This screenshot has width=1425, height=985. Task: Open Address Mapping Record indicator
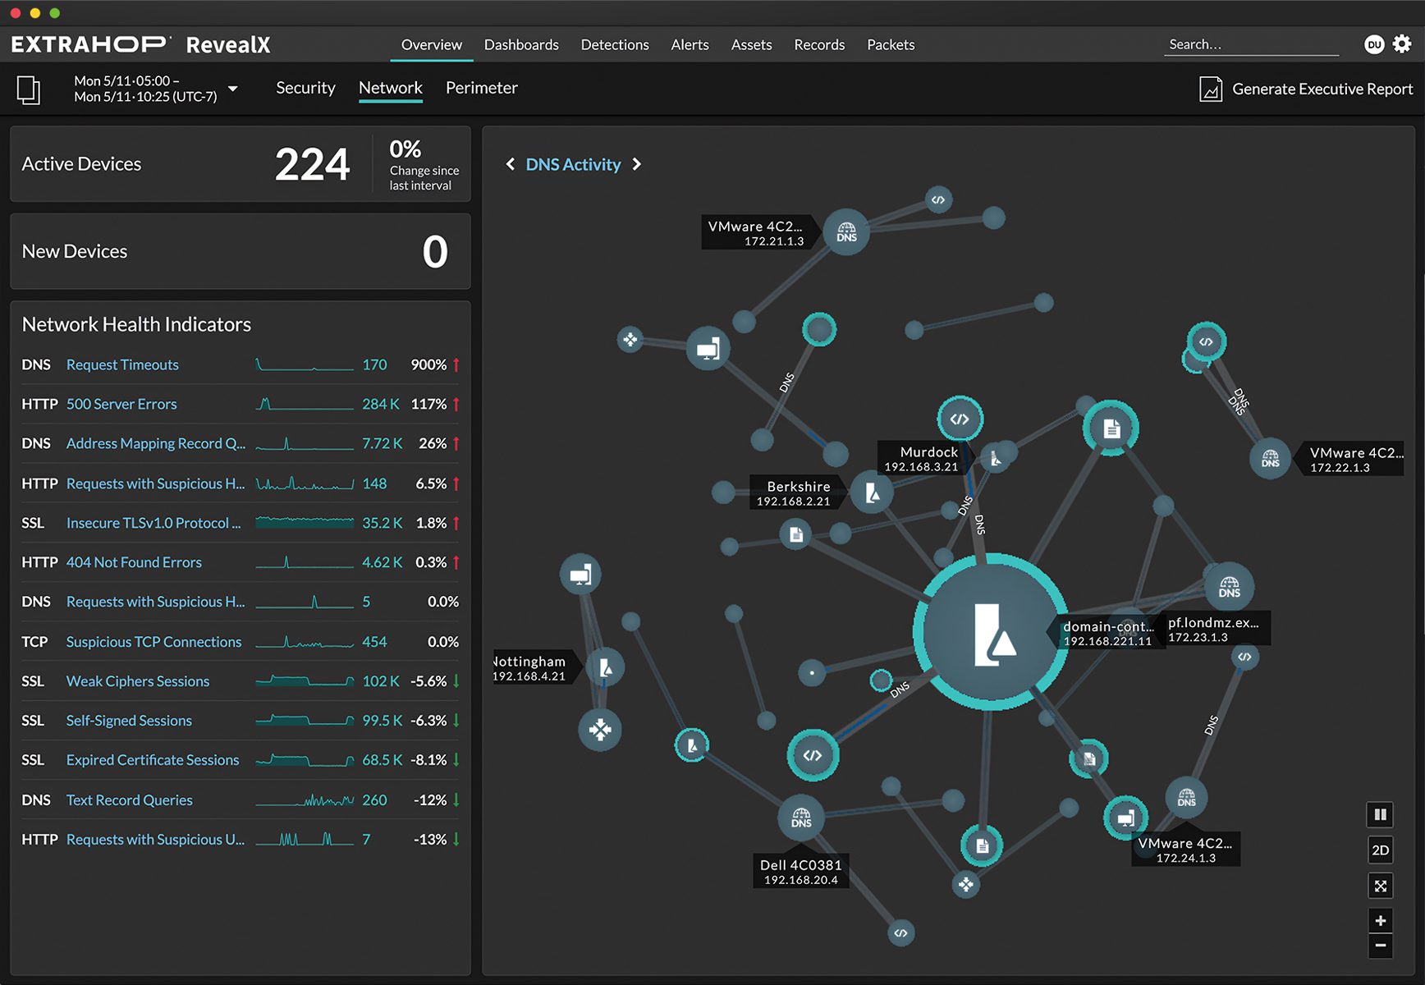(x=156, y=443)
